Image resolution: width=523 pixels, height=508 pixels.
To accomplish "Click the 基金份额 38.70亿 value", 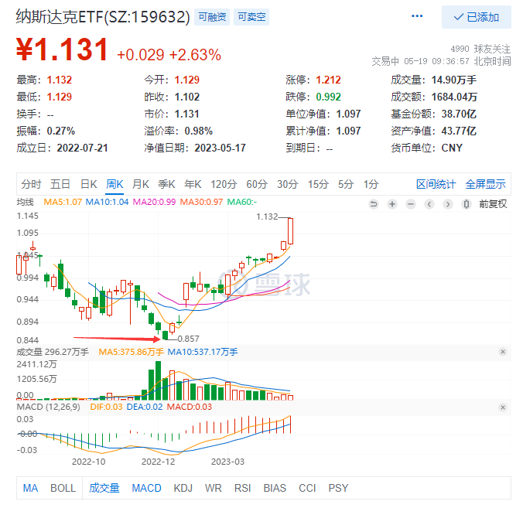I will click(x=459, y=114).
